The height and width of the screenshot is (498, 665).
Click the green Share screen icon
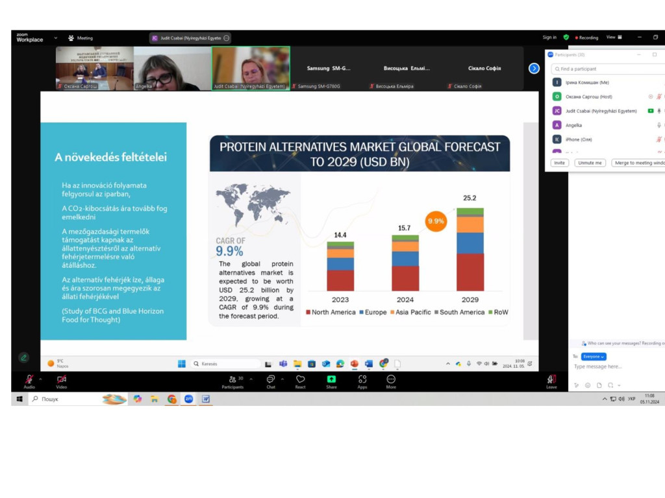(x=331, y=379)
